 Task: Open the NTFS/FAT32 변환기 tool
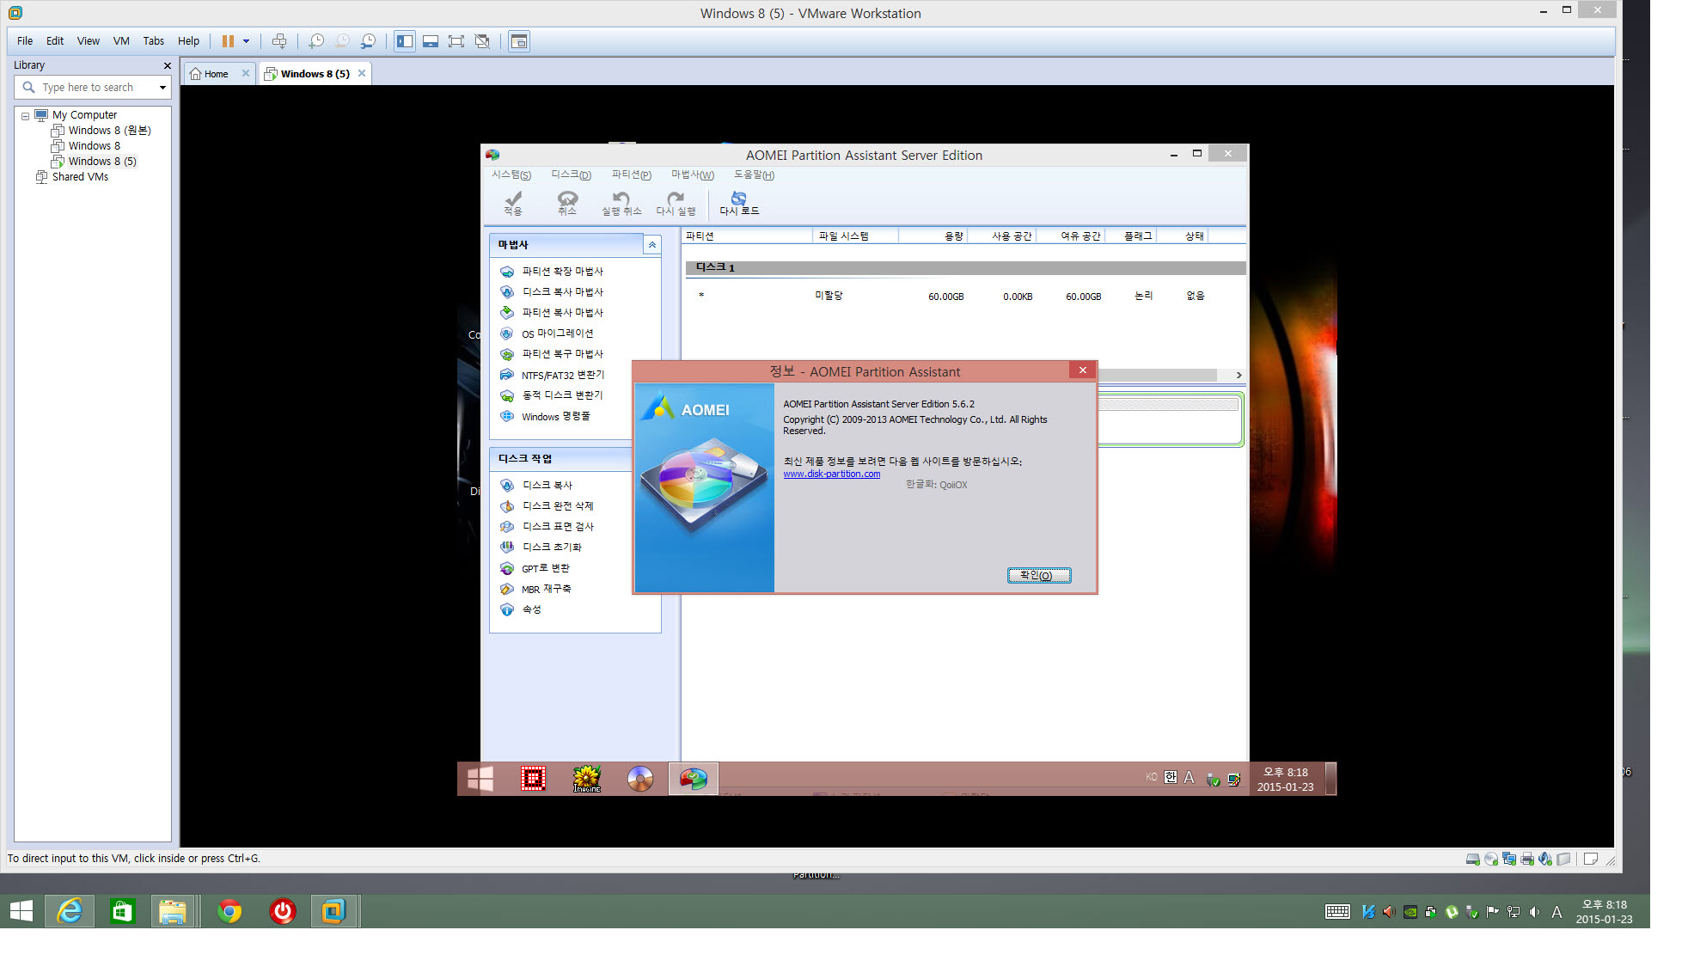click(562, 375)
